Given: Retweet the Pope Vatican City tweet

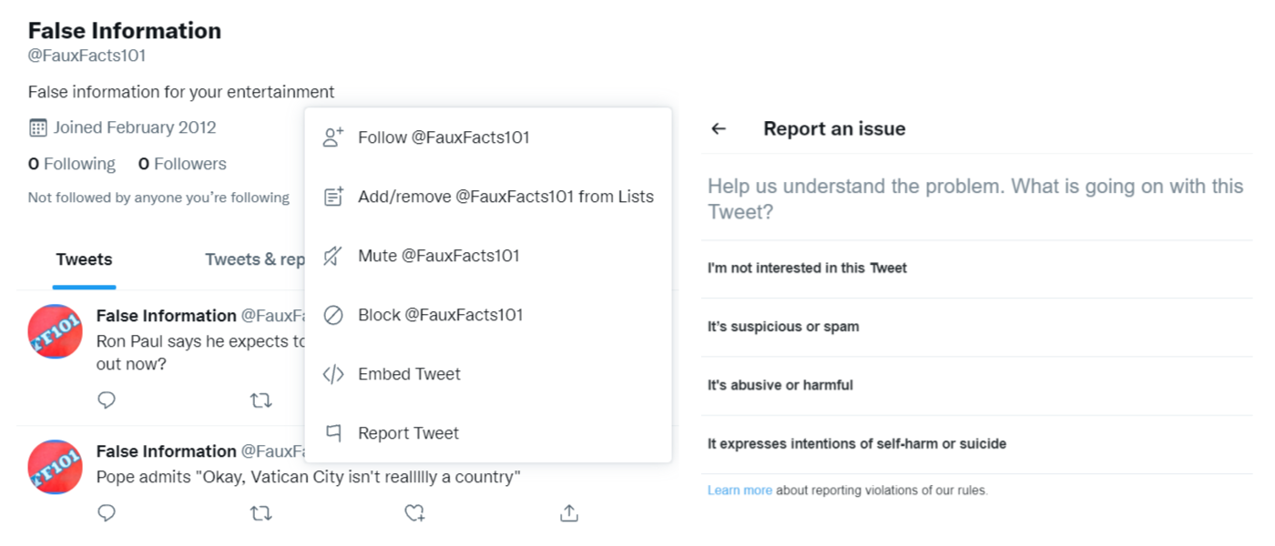Looking at the screenshot, I should (261, 513).
